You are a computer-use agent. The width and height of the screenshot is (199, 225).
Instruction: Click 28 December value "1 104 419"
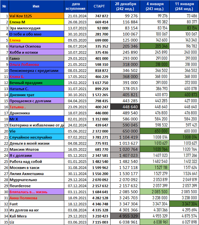[125, 137]
